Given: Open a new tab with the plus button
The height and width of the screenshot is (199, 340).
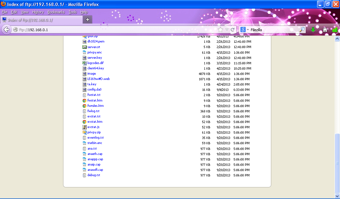Looking at the screenshot, I should tap(87, 19).
